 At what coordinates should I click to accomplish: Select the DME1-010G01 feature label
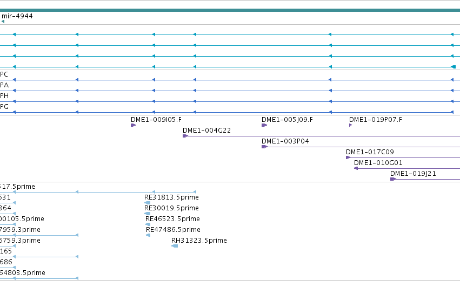point(378,163)
